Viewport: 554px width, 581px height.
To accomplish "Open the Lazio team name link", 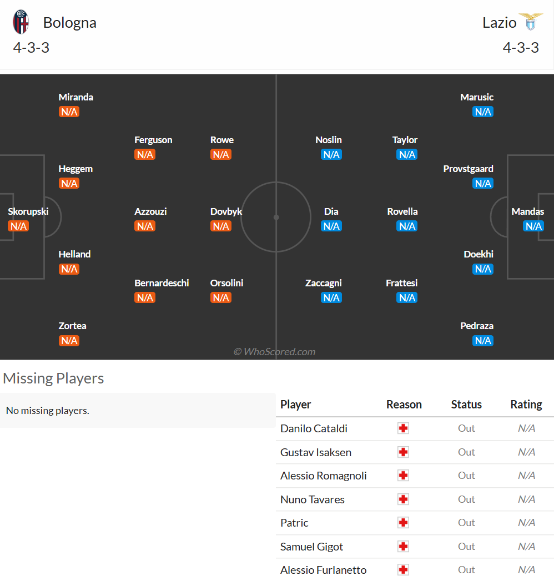I will [499, 23].
